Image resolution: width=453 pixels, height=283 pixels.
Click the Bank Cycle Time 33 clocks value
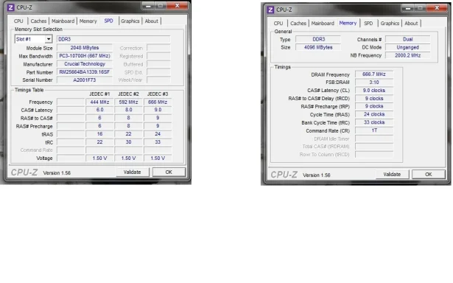[x=374, y=122]
